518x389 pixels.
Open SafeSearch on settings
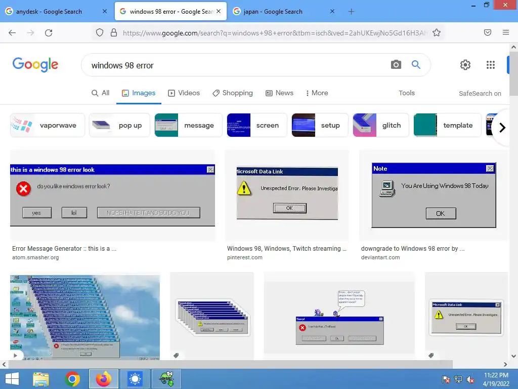tap(480, 93)
